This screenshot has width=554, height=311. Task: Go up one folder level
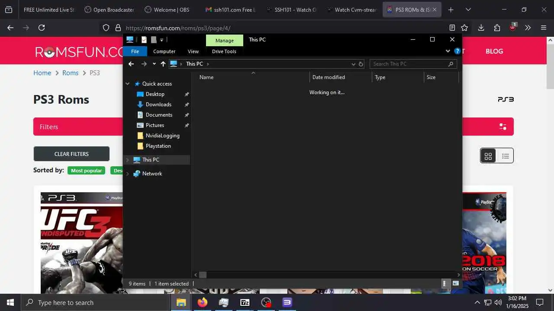[x=163, y=64]
